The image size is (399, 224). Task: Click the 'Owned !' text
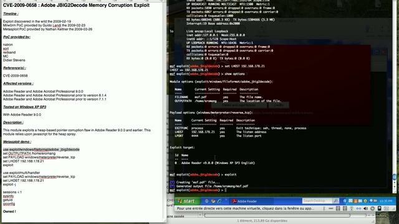(9, 212)
